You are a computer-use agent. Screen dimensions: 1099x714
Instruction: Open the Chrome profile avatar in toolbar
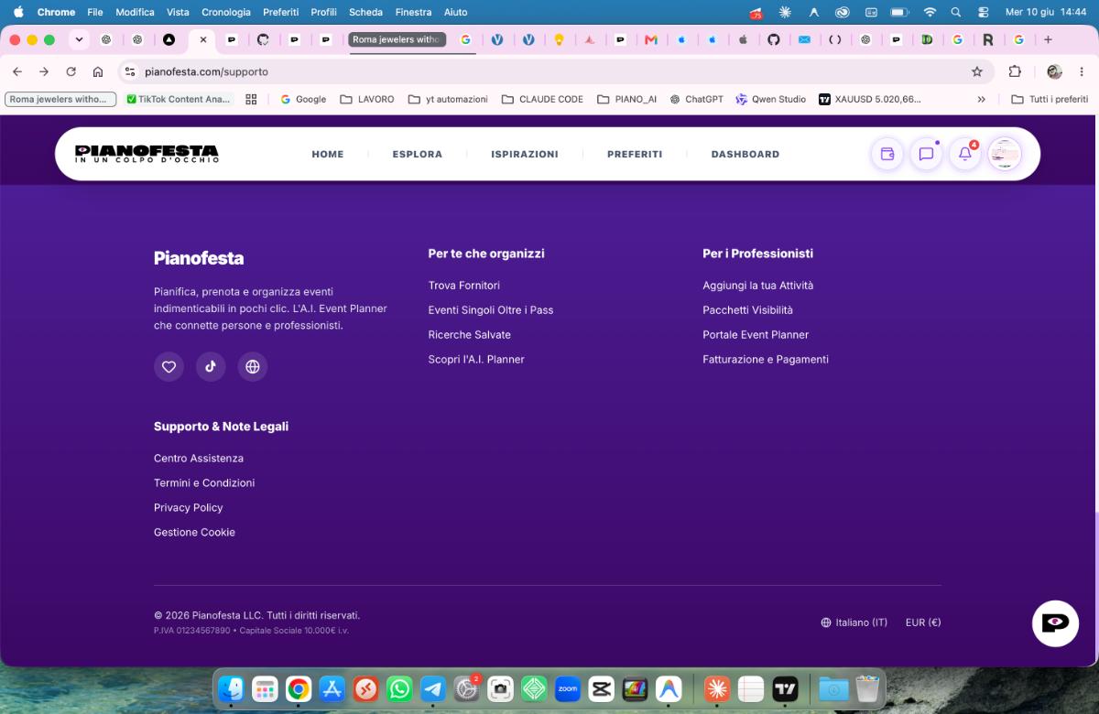pyautogui.click(x=1054, y=71)
